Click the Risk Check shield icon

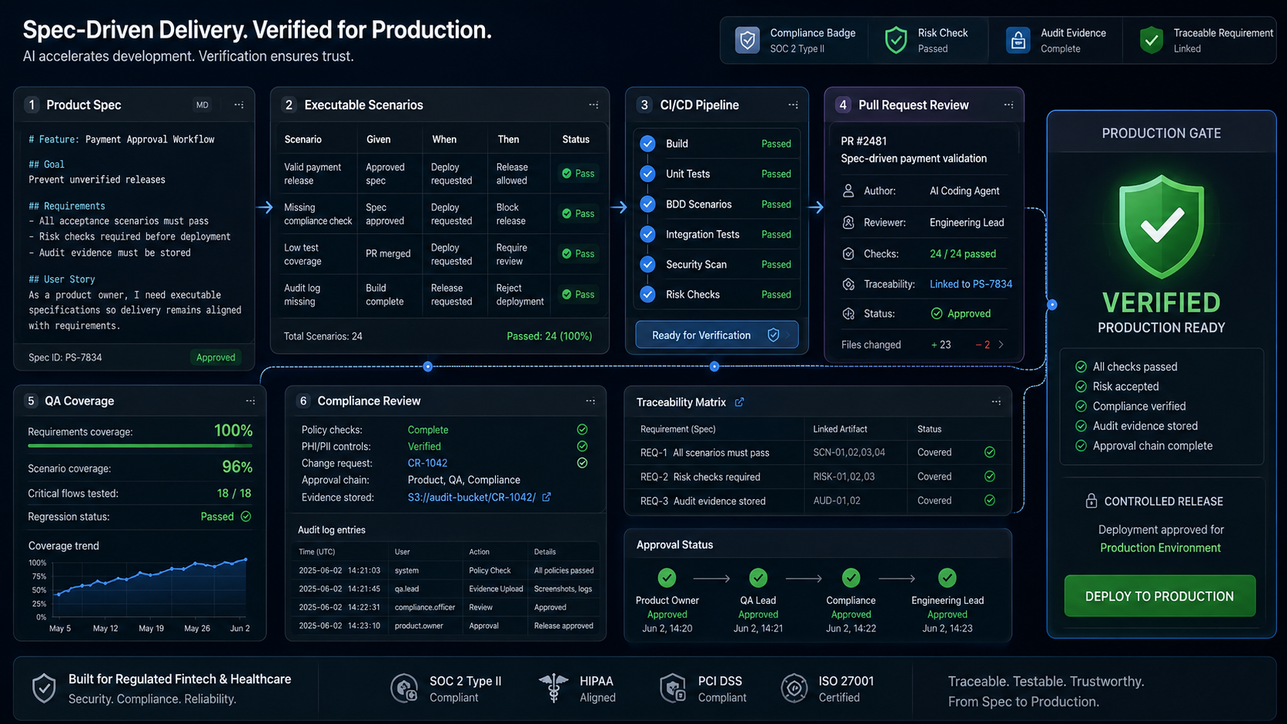pos(895,40)
